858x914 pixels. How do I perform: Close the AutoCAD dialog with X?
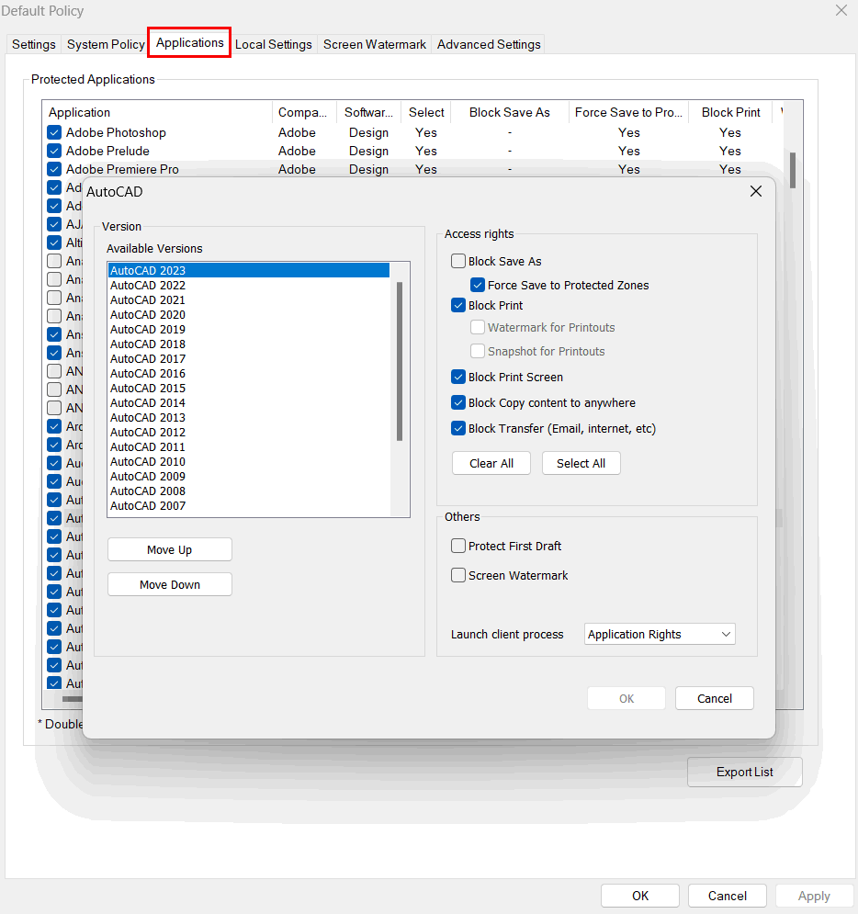pyautogui.click(x=755, y=192)
